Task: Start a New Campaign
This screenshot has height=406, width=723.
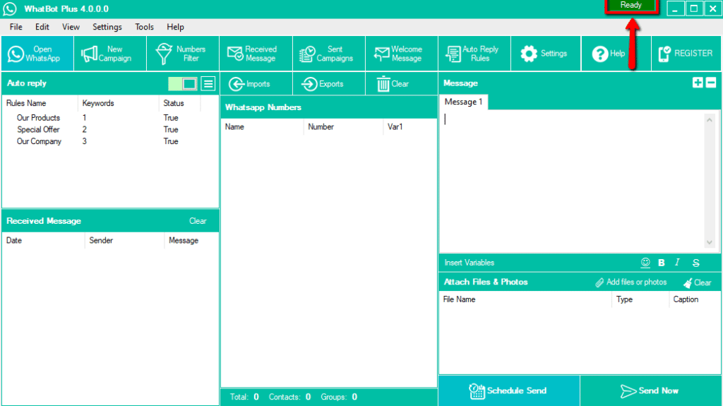Action: click(110, 54)
